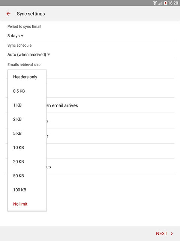Viewport: 180px width, 241px height.
Task: Choose 50 KB from the list
Action: [27, 176]
